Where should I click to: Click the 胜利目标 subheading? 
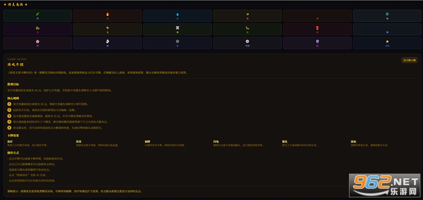click(13, 84)
